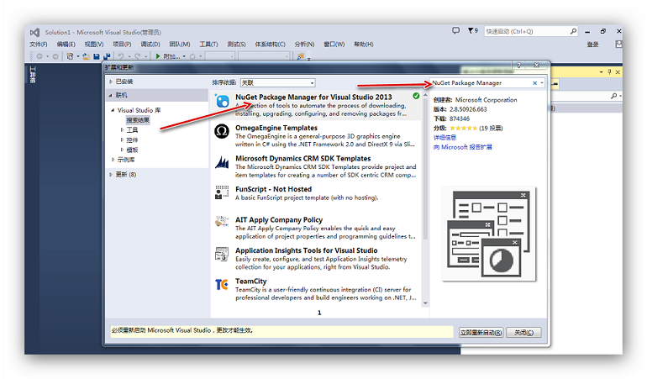Click the refresh icon after the attach button

(x=192, y=56)
